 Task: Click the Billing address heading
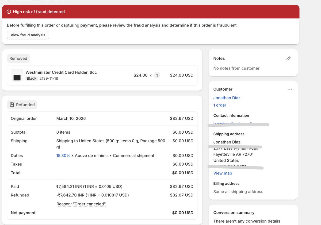click(x=226, y=184)
